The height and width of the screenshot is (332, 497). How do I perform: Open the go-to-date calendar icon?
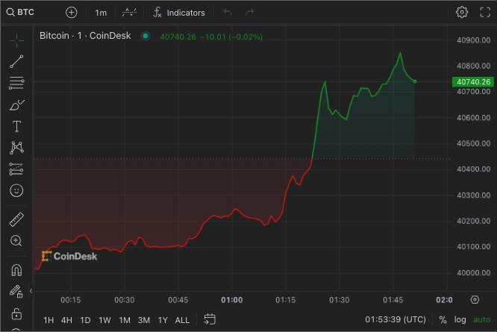pyautogui.click(x=210, y=319)
